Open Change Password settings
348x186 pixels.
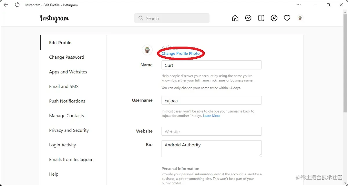66,57
